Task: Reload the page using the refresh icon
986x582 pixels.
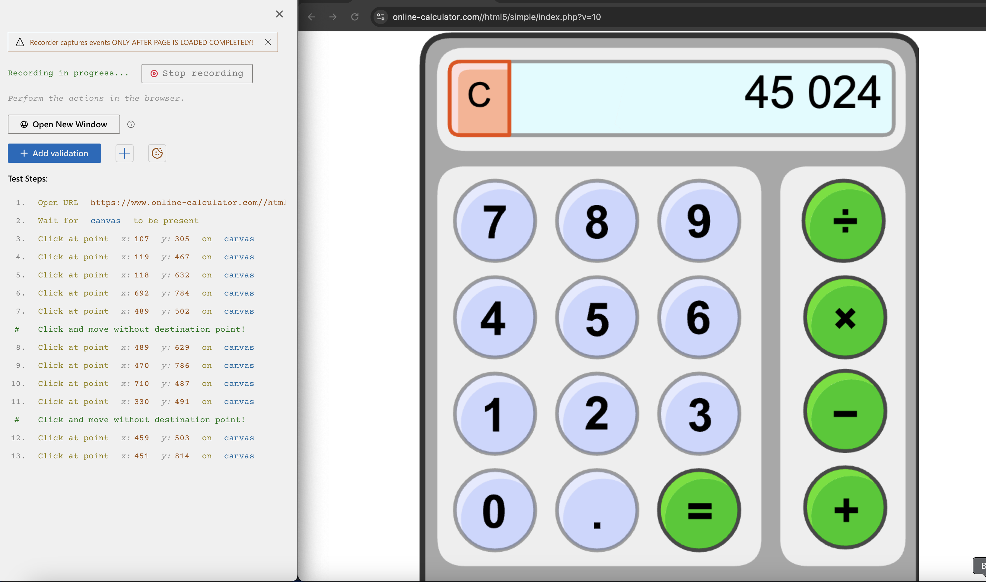Action: pyautogui.click(x=354, y=17)
